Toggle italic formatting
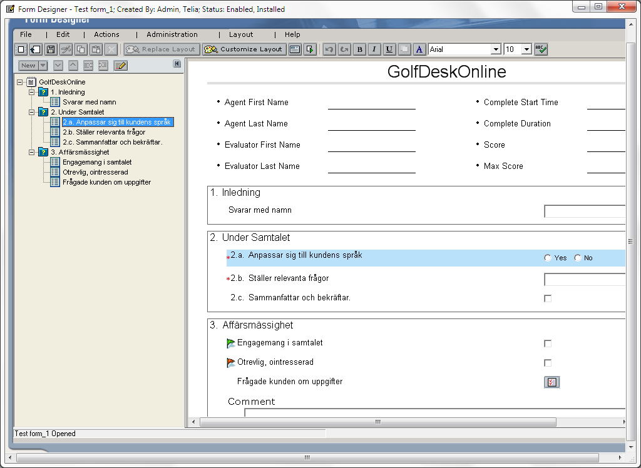The height and width of the screenshot is (468, 641). coord(374,49)
